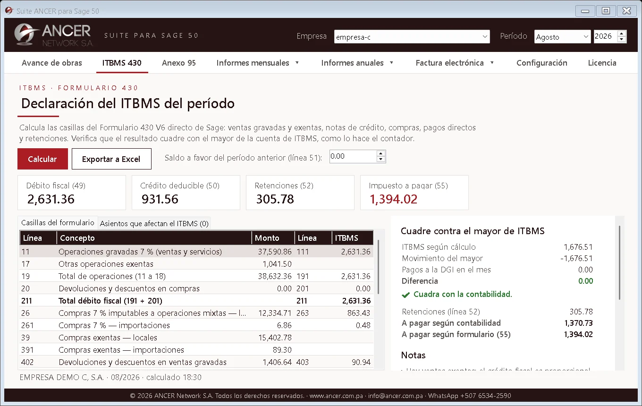Expand the Informes mensuales menu

258,63
